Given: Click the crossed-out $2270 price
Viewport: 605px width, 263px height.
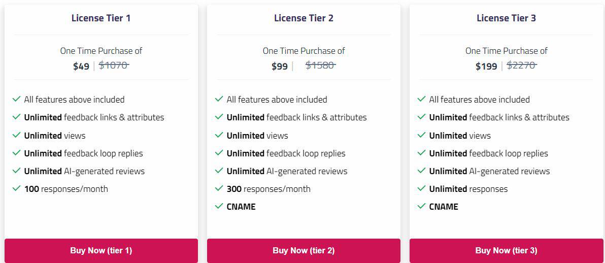Looking at the screenshot, I should point(522,65).
